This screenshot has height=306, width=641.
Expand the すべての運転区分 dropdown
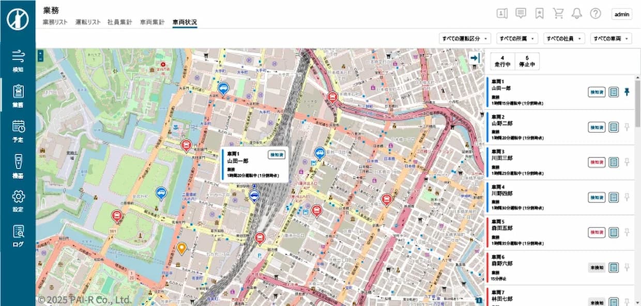click(464, 39)
